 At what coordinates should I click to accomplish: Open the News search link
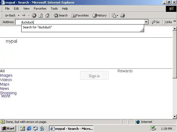coord(4,89)
